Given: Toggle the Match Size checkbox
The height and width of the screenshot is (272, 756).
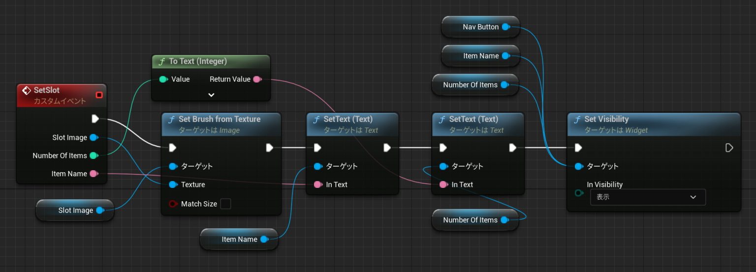Looking at the screenshot, I should point(225,204).
